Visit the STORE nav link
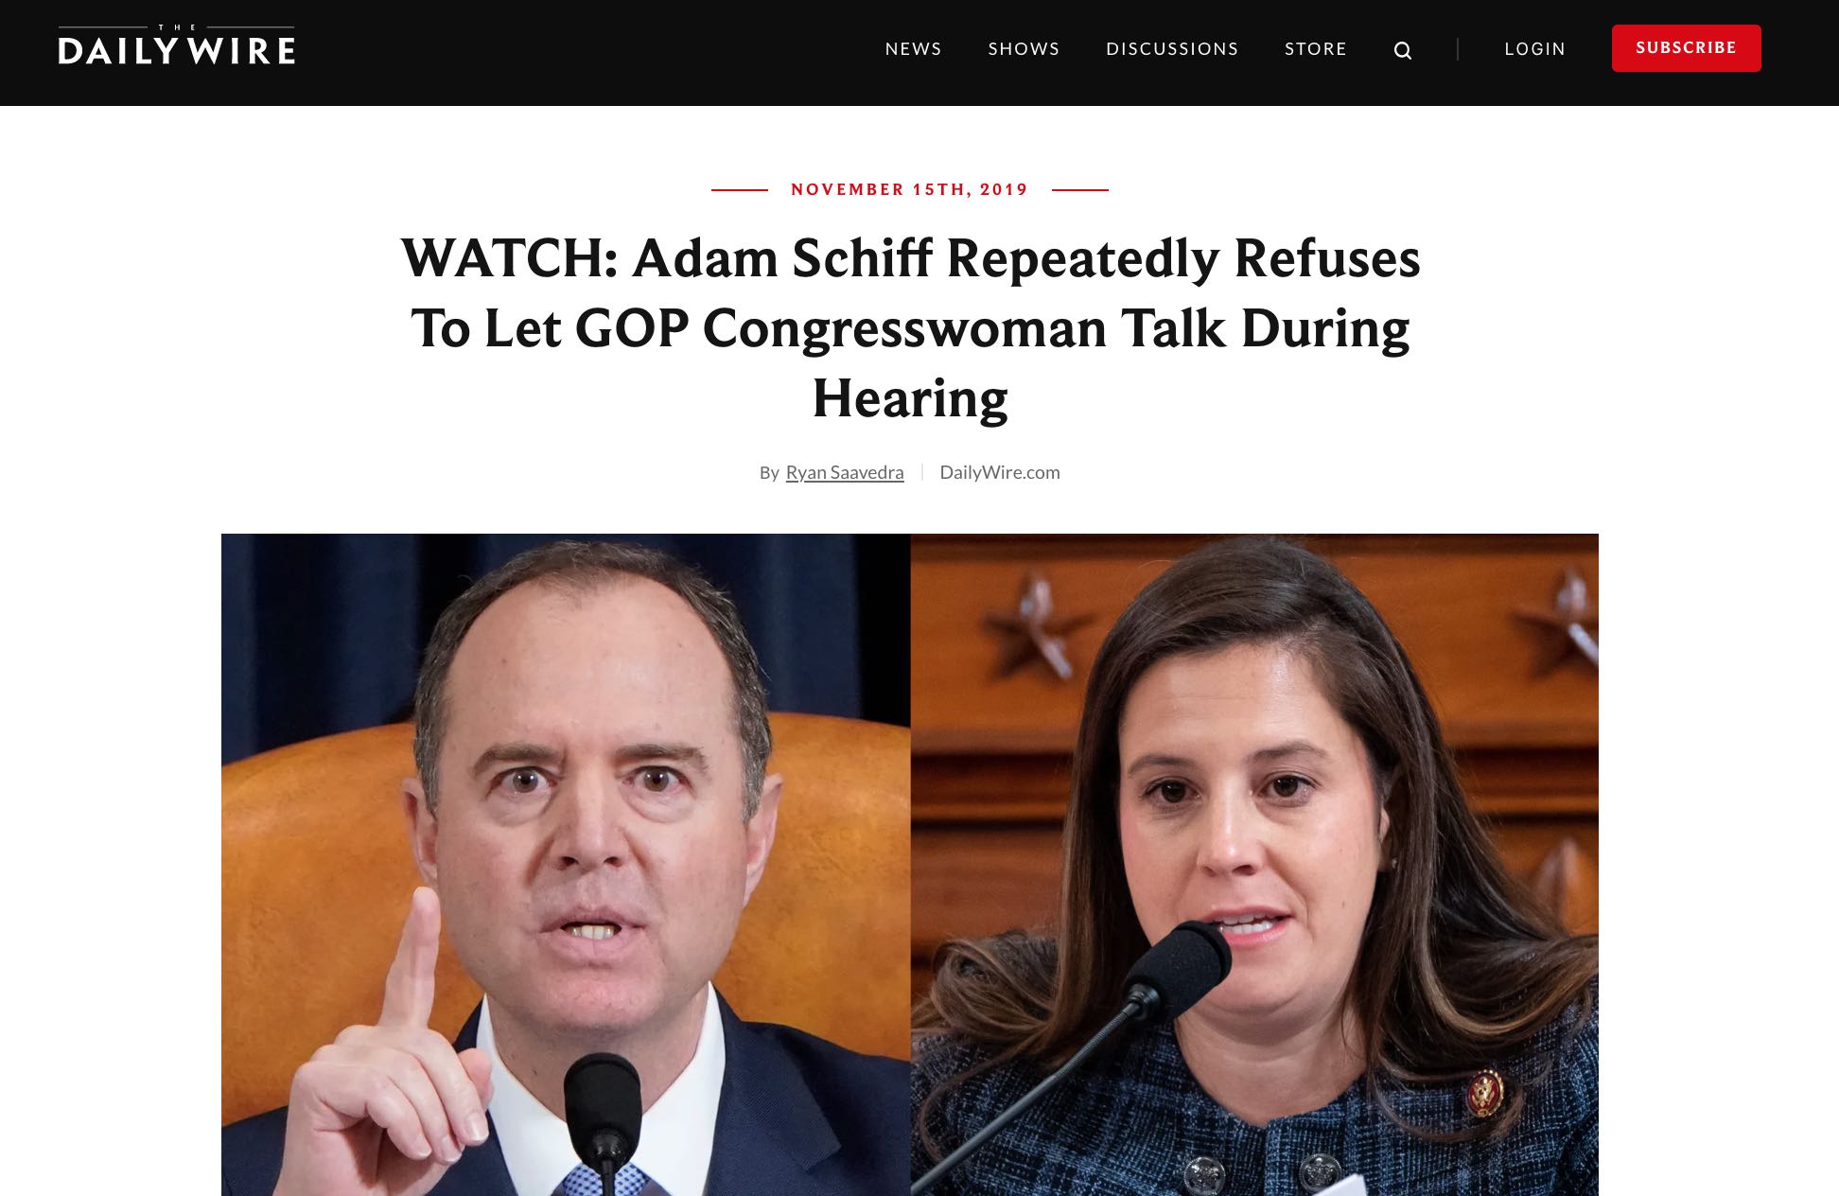The height and width of the screenshot is (1196, 1839). click(1315, 48)
